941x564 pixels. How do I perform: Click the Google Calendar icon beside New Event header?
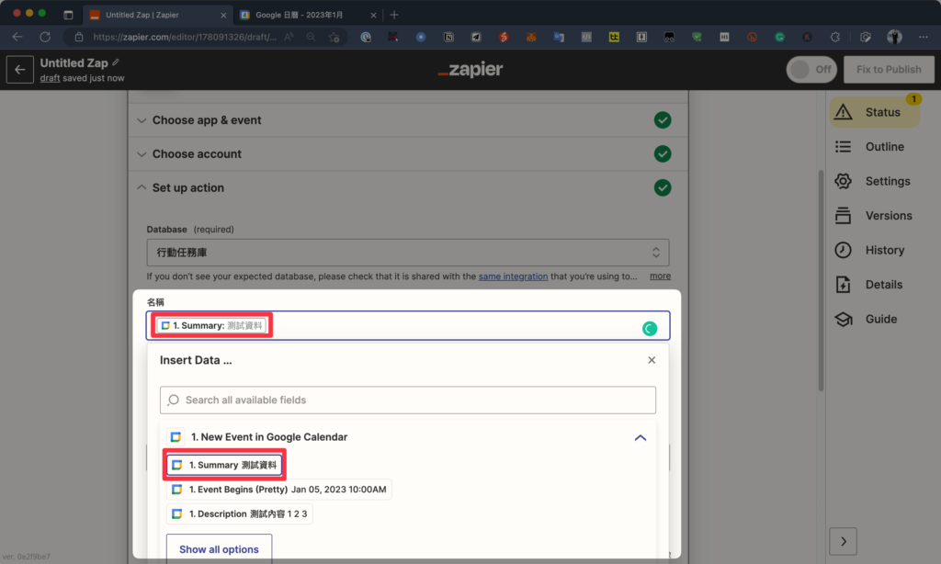176,437
